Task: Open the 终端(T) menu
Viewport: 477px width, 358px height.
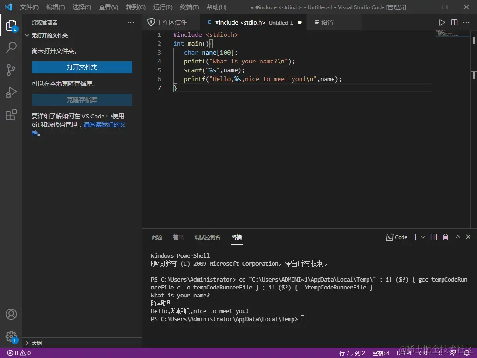Action: 189,7
